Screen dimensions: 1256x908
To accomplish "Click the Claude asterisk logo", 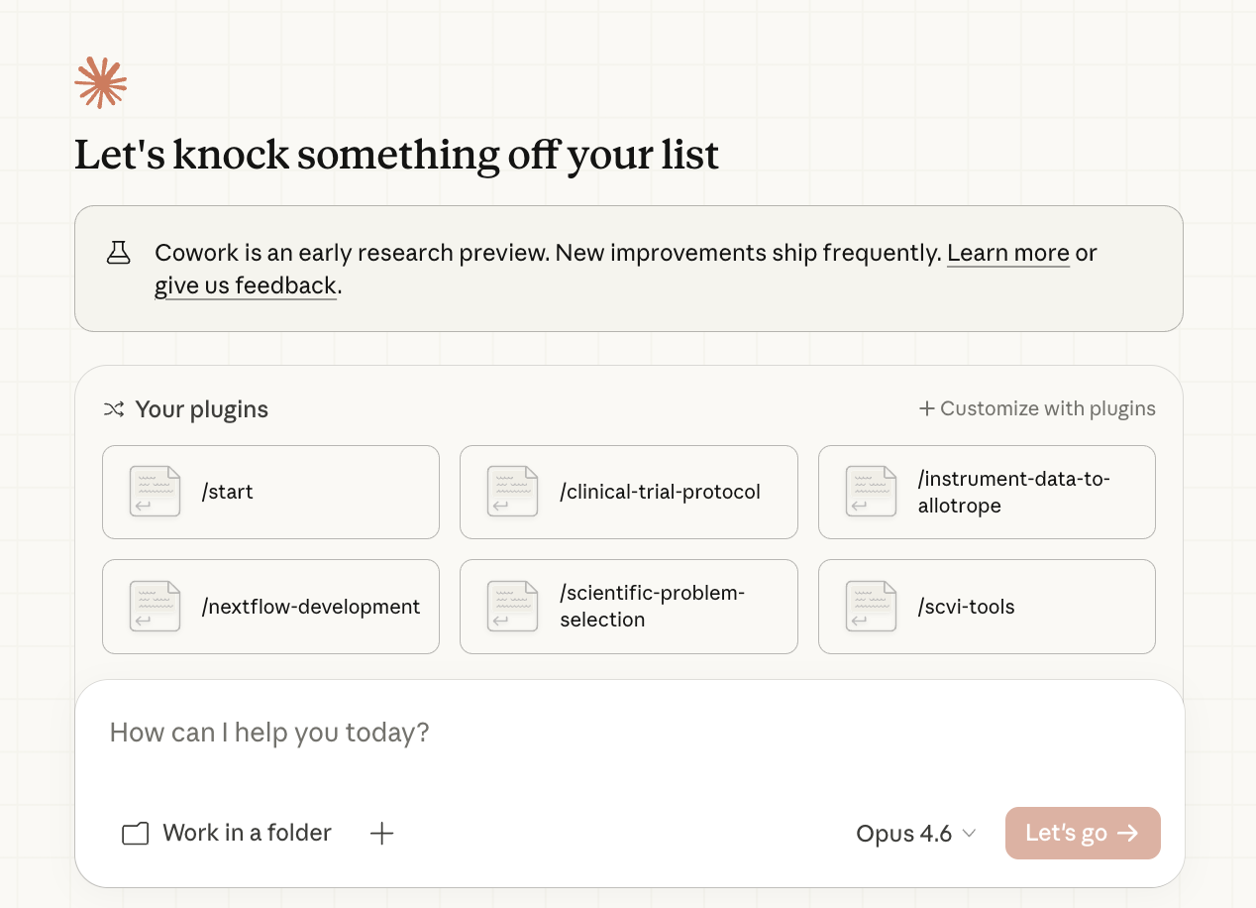I will pyautogui.click(x=100, y=81).
